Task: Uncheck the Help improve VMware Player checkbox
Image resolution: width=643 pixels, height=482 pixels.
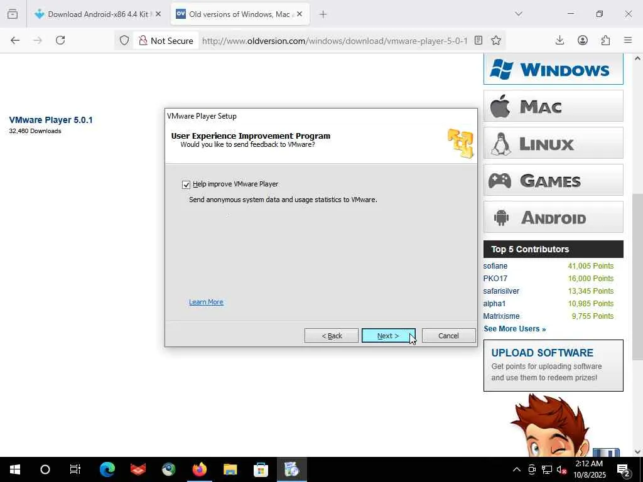Action: coord(186,185)
